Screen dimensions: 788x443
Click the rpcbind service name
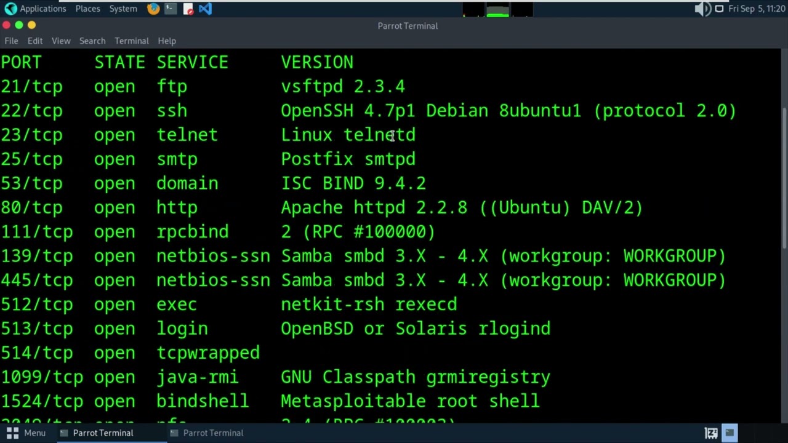click(x=192, y=232)
